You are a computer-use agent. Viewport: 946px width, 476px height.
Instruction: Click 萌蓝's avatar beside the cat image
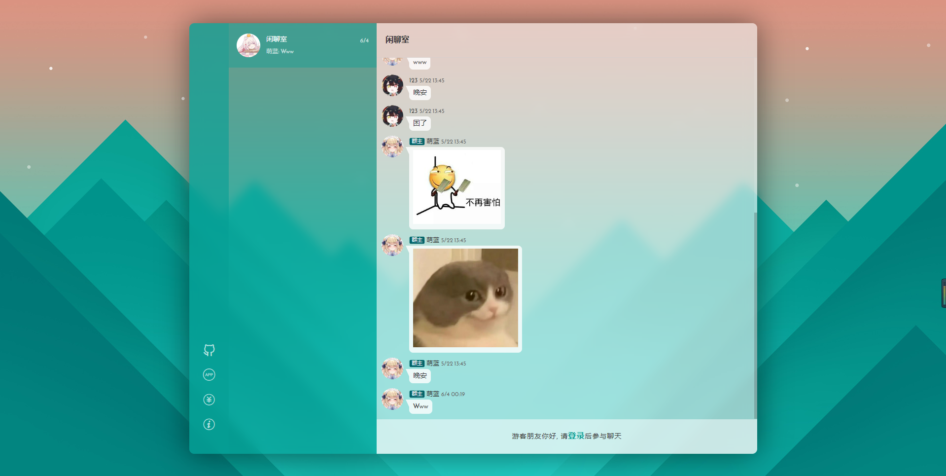point(392,245)
